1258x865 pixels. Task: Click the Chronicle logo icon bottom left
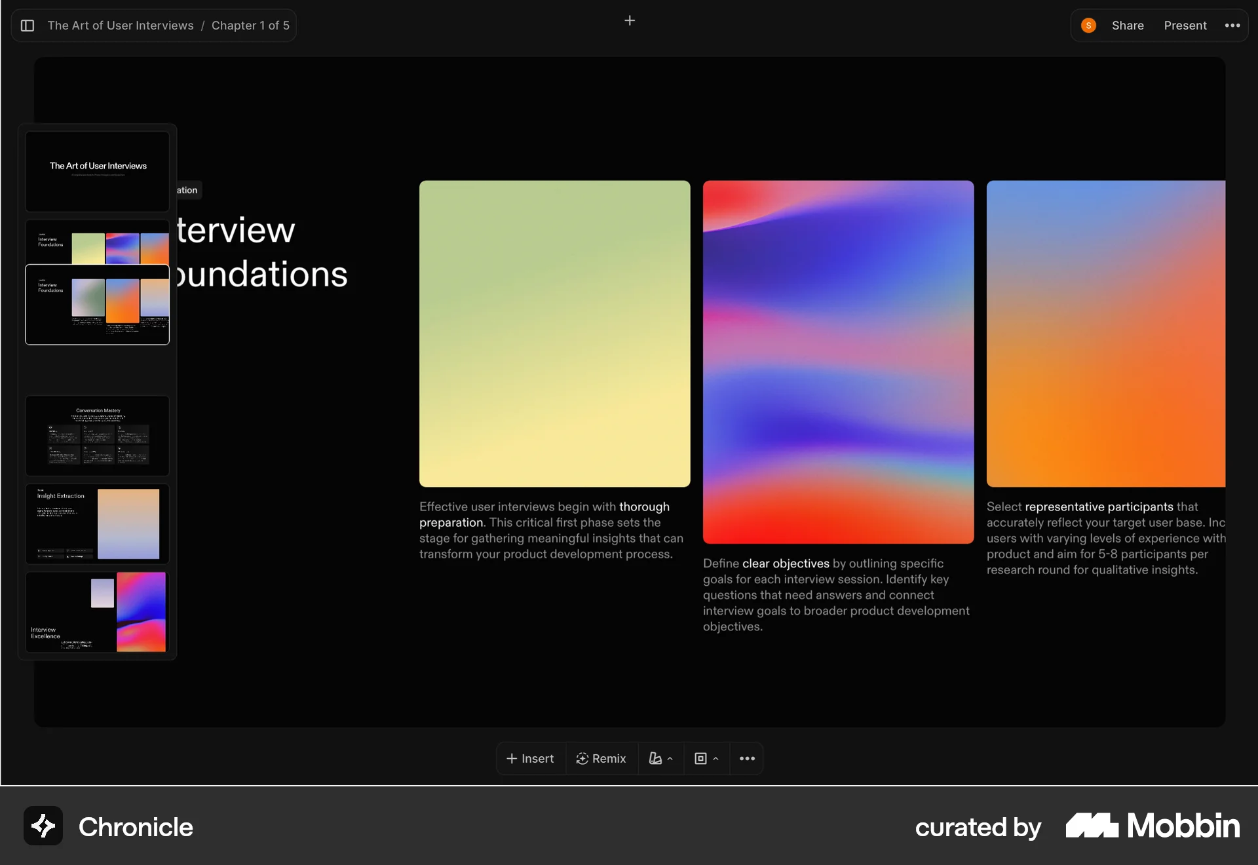43,826
